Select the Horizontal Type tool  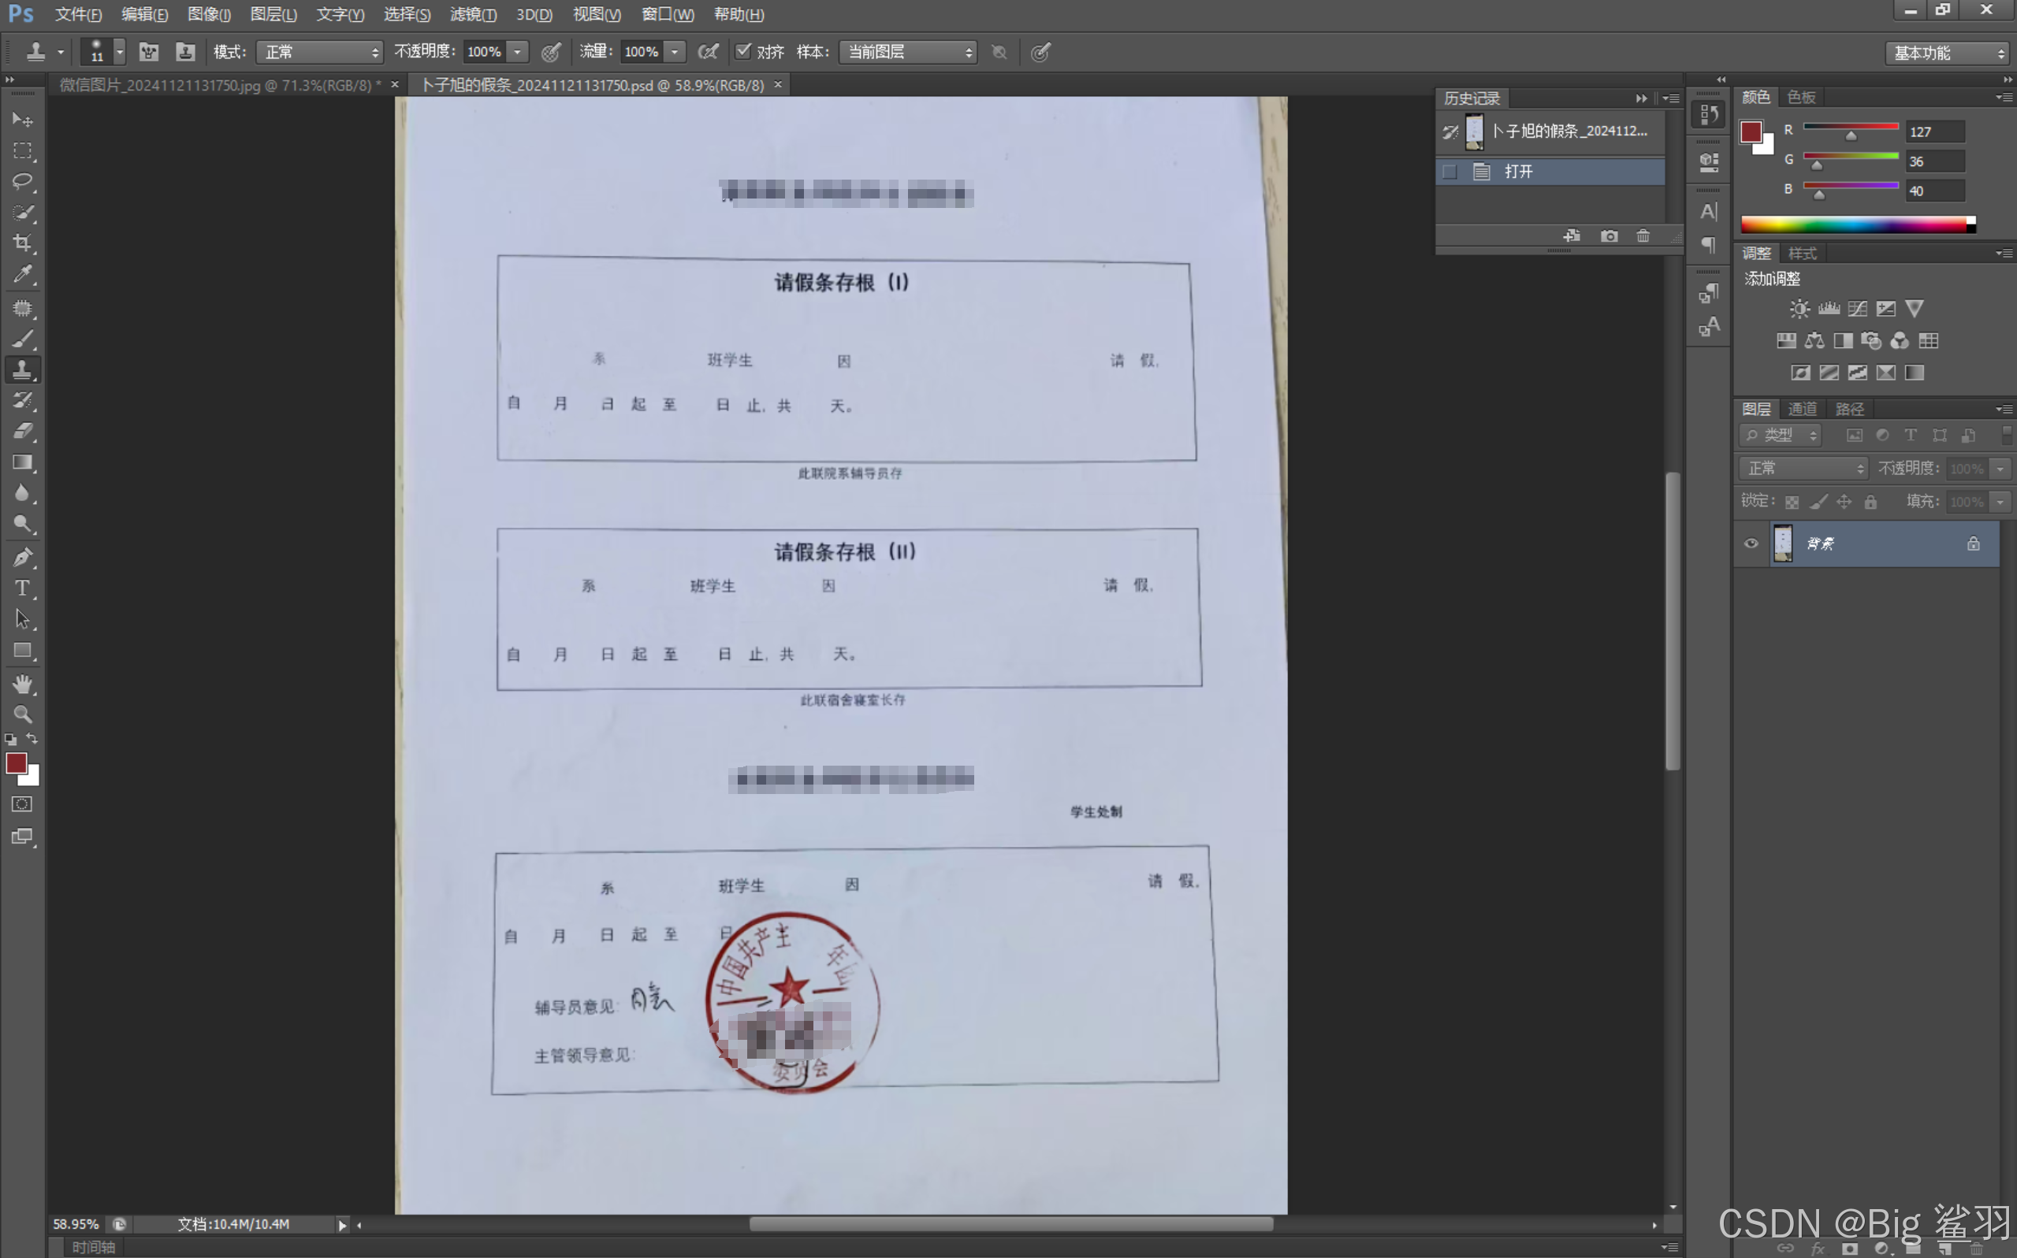(x=23, y=588)
